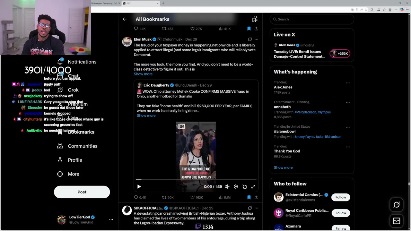Screen dimensions: 411x231
Task: Play the embedded Ohio fraud video
Action: (139, 186)
